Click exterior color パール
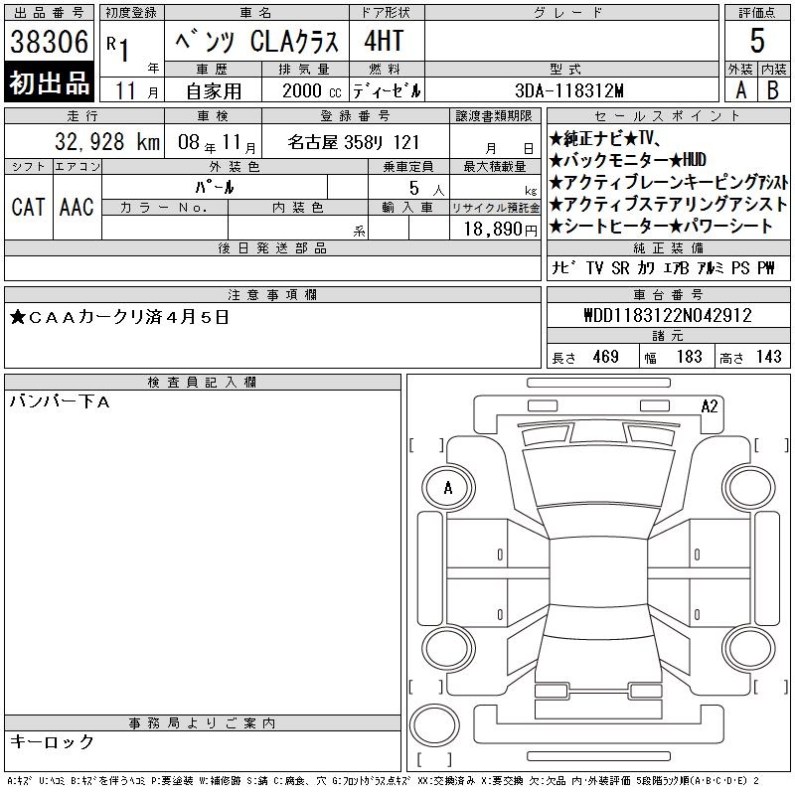This screenshot has width=795, height=795. pos(215,187)
